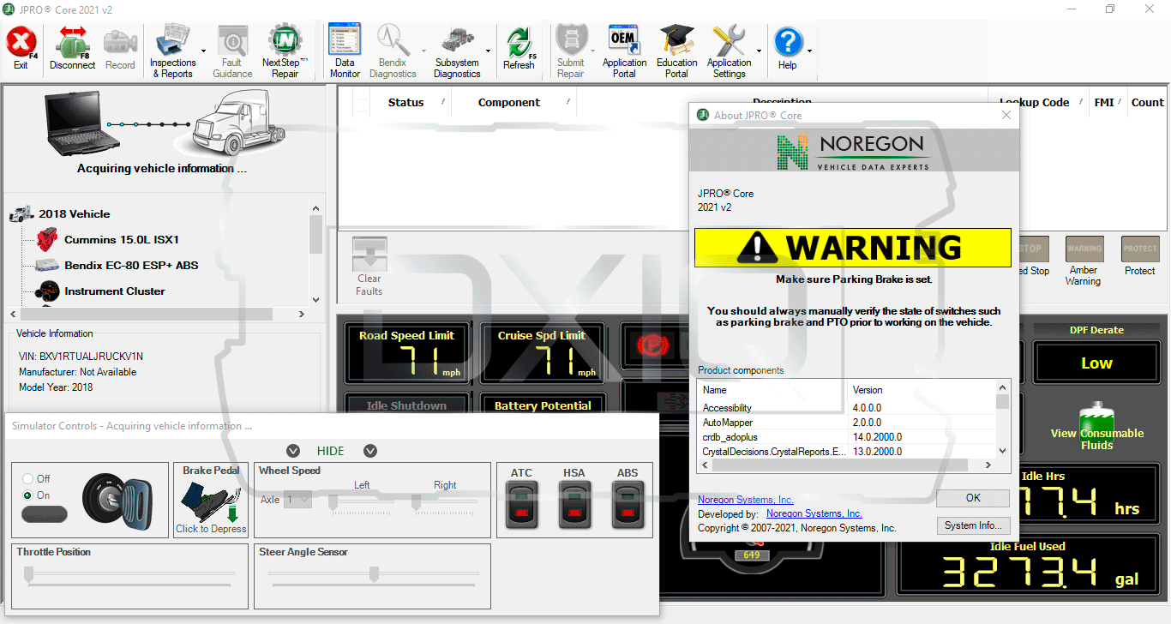Open the Help dropdown arrow

pyautogui.click(x=809, y=51)
